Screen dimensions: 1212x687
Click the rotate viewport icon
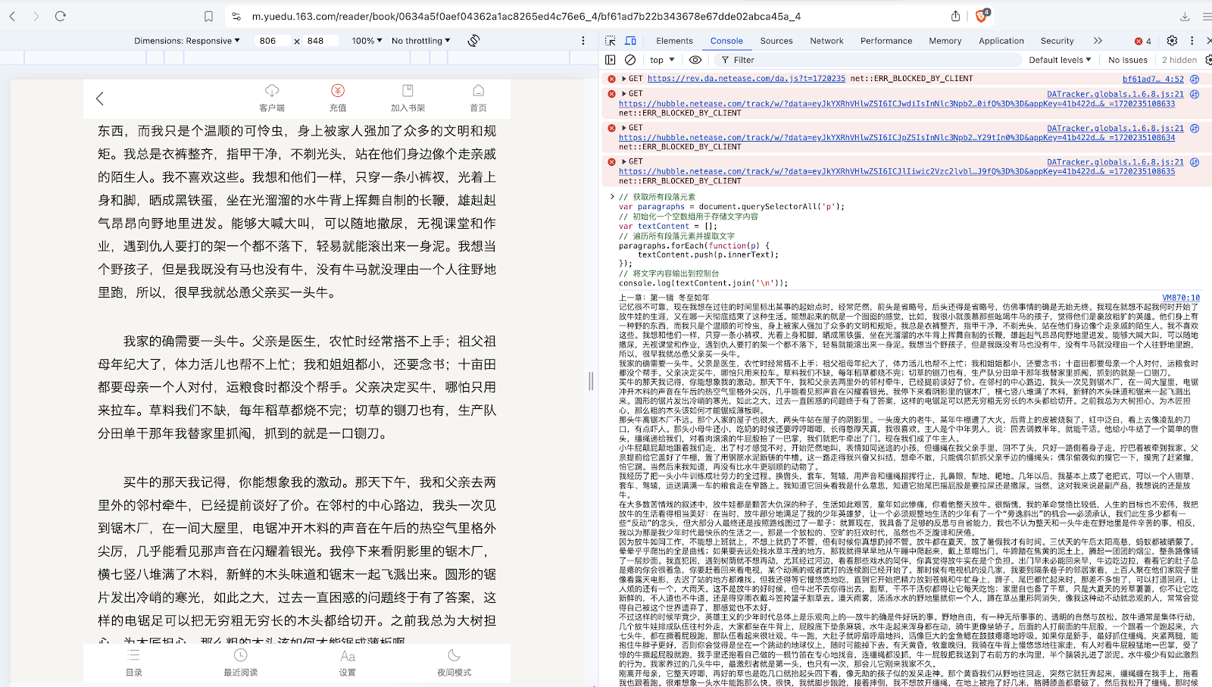click(x=473, y=41)
